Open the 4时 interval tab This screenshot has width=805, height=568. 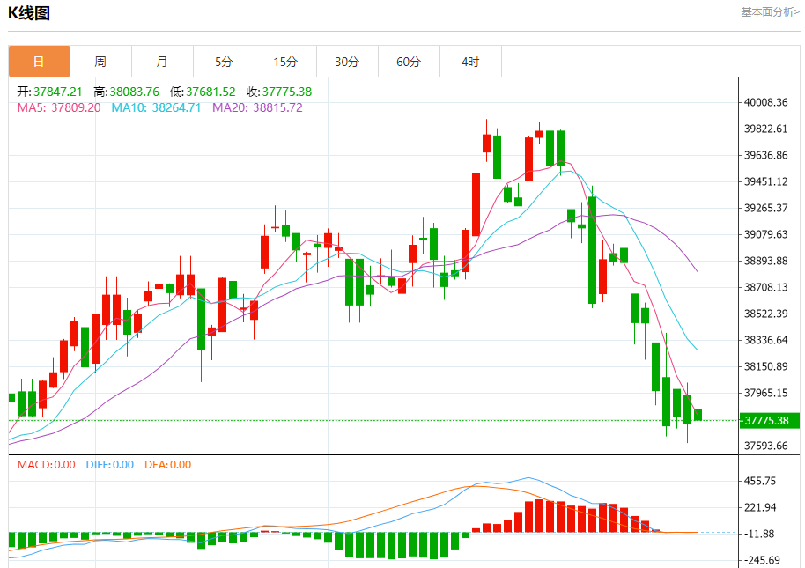(470, 62)
